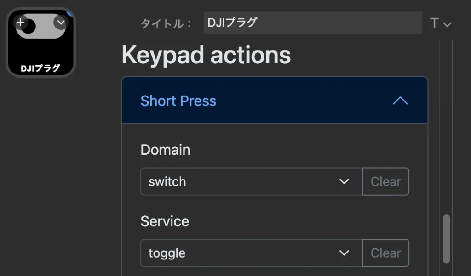Click the T title formatting icon
This screenshot has height=276, width=471.
point(434,23)
